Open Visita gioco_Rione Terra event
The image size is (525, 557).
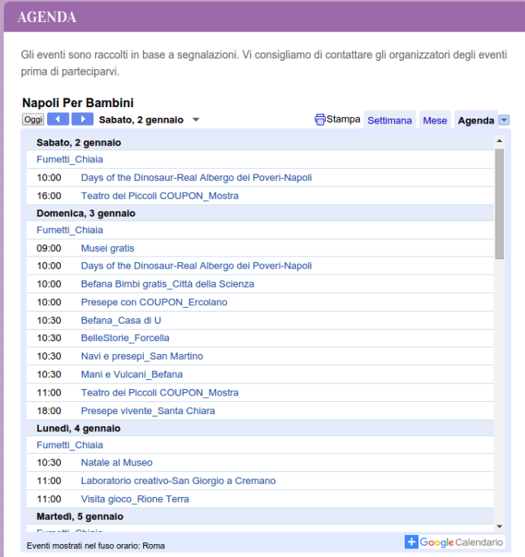point(135,499)
